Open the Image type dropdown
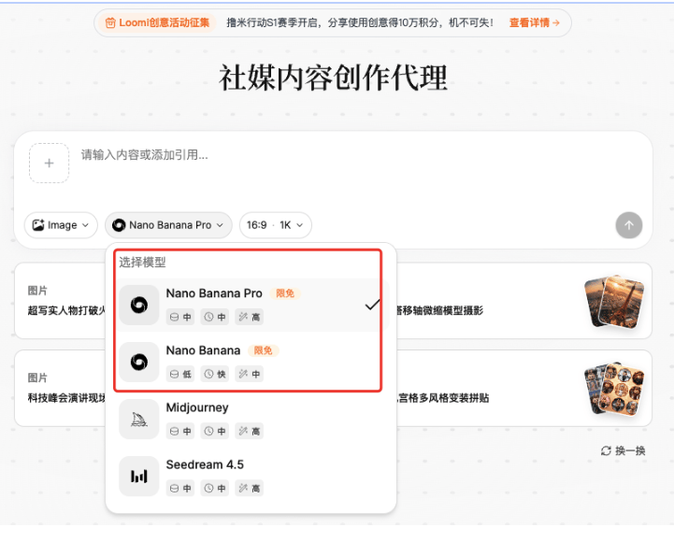This screenshot has width=674, height=556. point(61,225)
